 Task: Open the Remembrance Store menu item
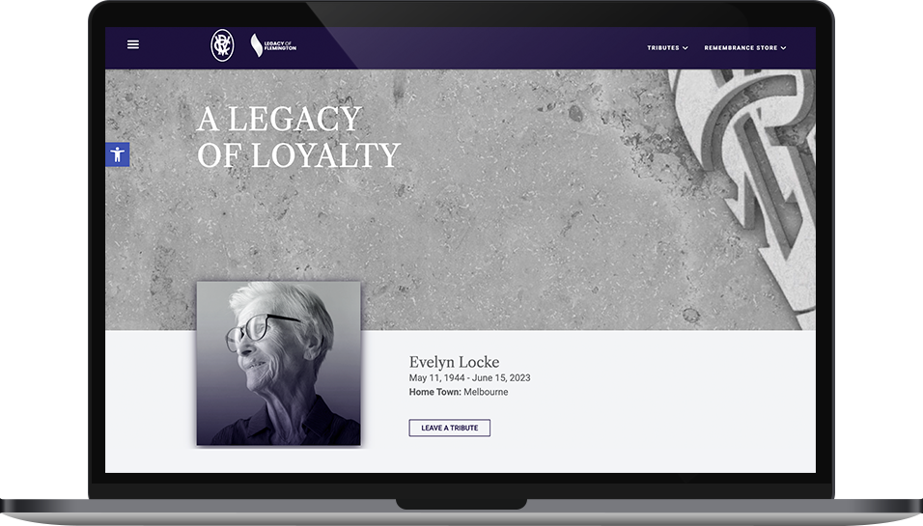[x=741, y=47]
